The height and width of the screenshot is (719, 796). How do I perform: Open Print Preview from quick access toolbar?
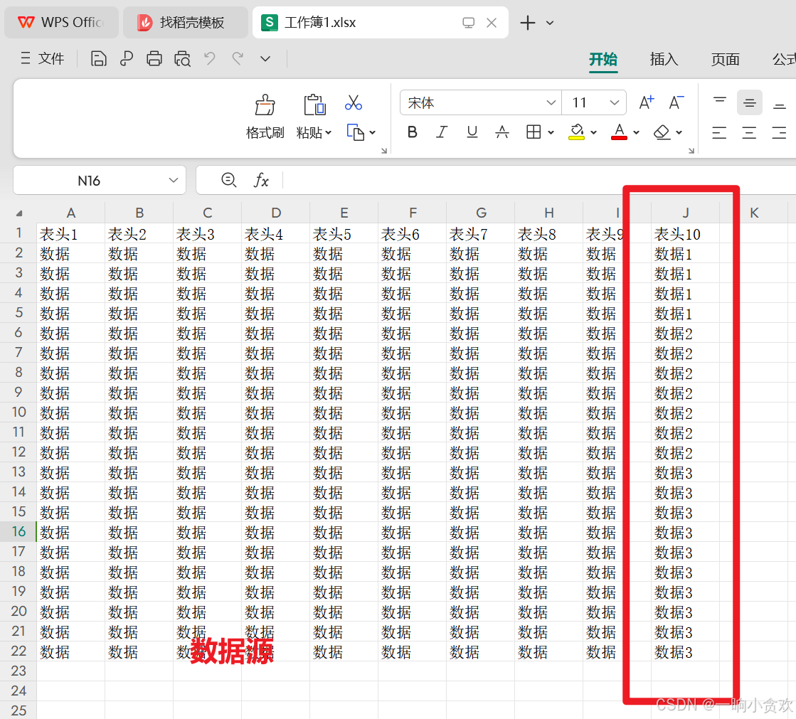[182, 58]
